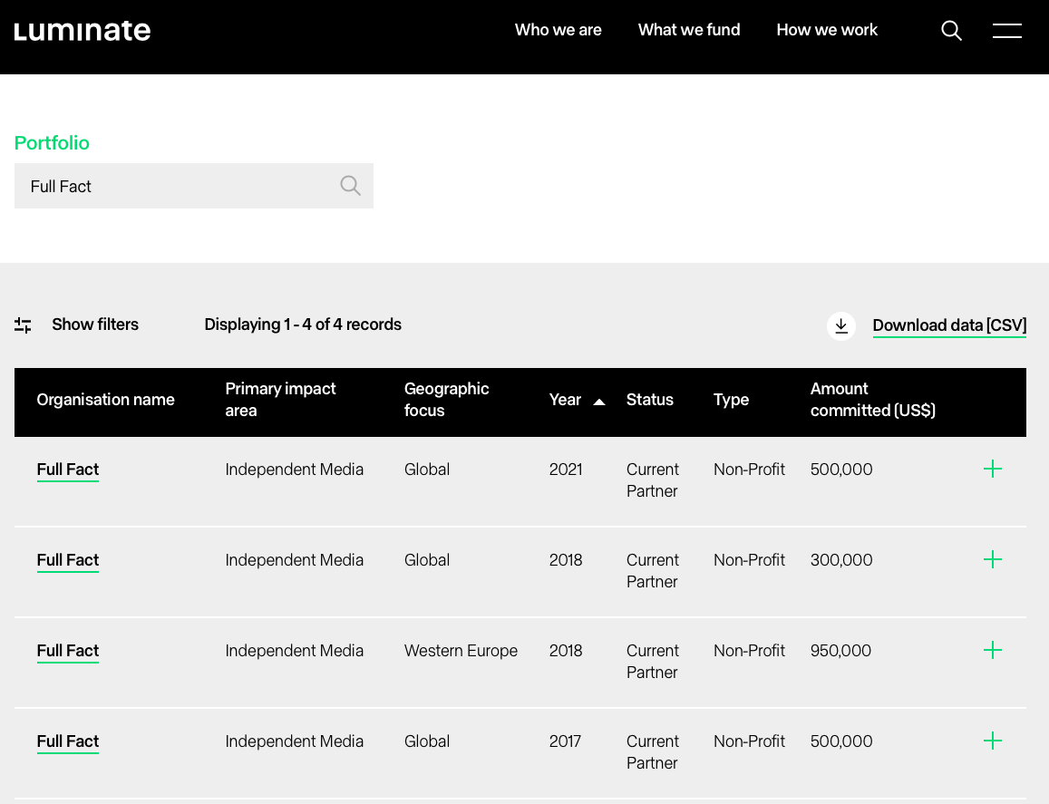This screenshot has width=1049, height=804.
Task: Expand the 2021 Full Fact row
Action: coord(993,469)
